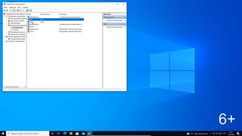Select Службы и приложения in the tree
242x136 pixels.
16,41
